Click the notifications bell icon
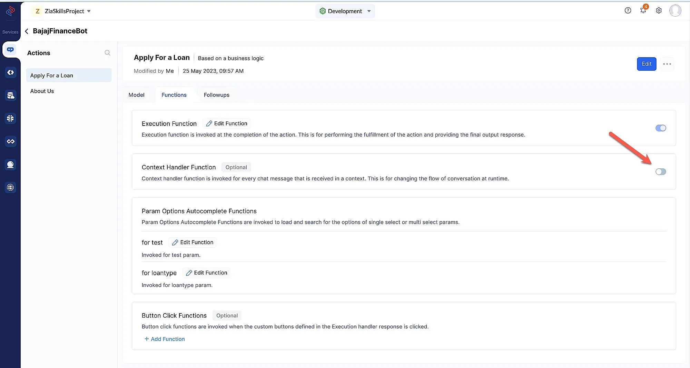The image size is (690, 368). tap(643, 11)
